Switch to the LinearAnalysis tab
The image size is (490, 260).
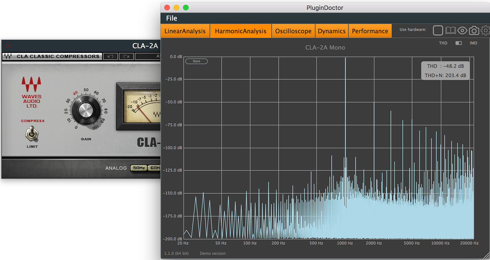[185, 31]
